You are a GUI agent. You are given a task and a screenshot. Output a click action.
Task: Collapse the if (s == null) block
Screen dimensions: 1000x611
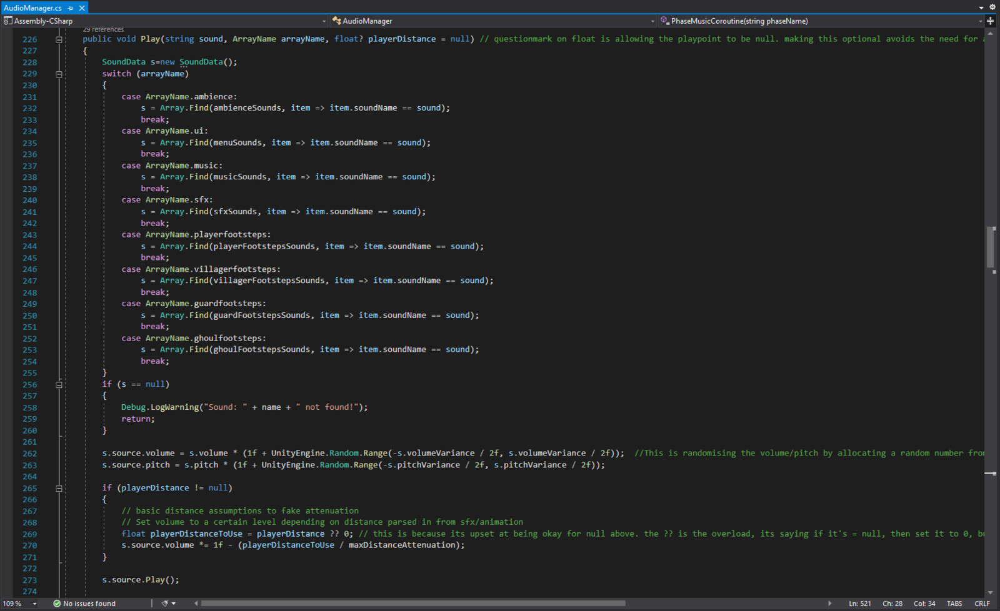coord(59,385)
